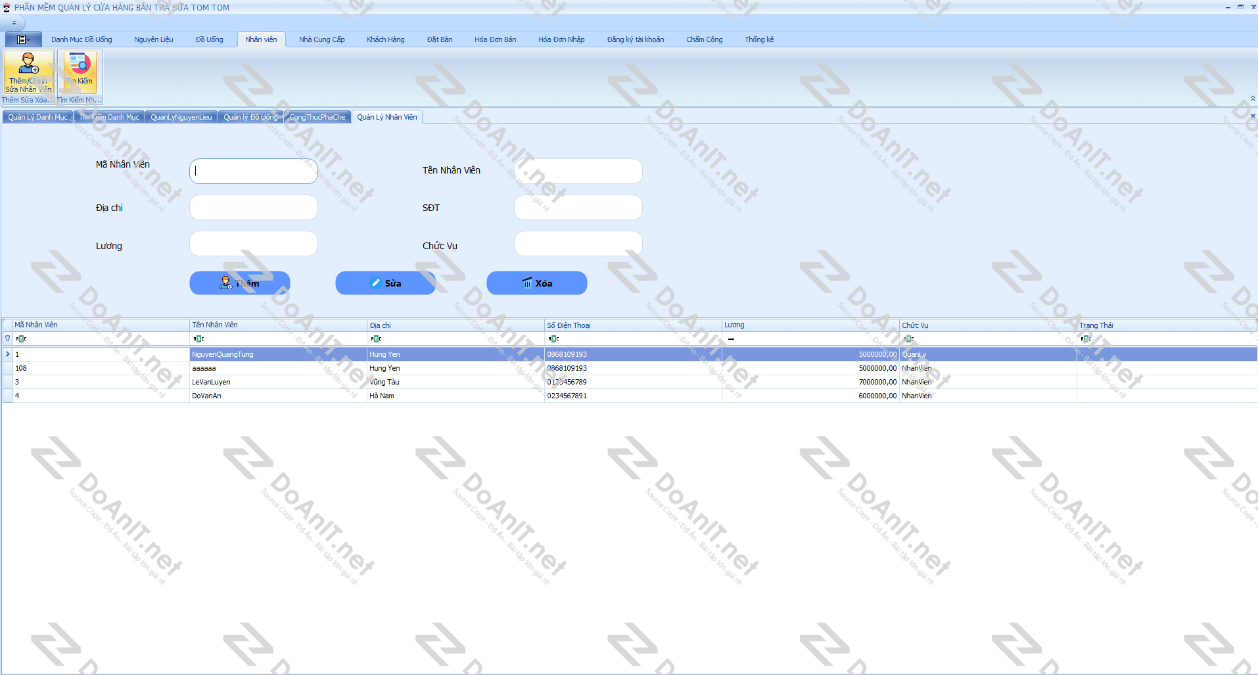1258x675 pixels.
Task: Click the Thêm button
Action: coord(240,283)
